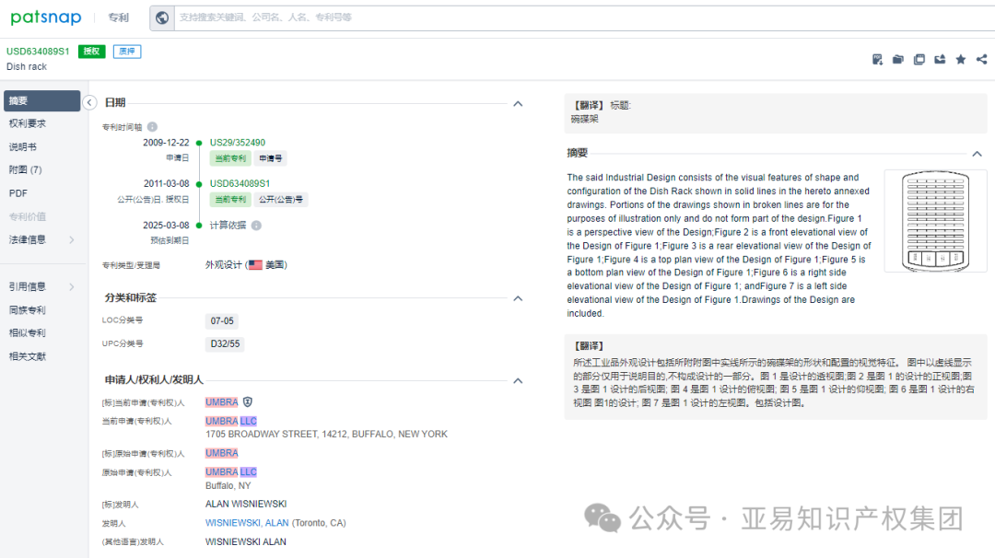Click UPC class tag D32/55
This screenshot has width=995, height=558.
click(226, 344)
